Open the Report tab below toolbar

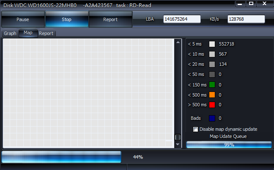pyautogui.click(x=46, y=33)
